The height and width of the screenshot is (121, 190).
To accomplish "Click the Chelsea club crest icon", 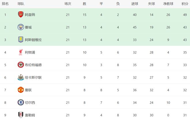I will (21, 103).
